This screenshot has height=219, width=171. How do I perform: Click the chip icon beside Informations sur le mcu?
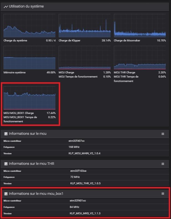tap(6, 134)
